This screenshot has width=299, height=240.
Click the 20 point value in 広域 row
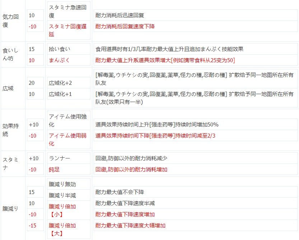32,83
